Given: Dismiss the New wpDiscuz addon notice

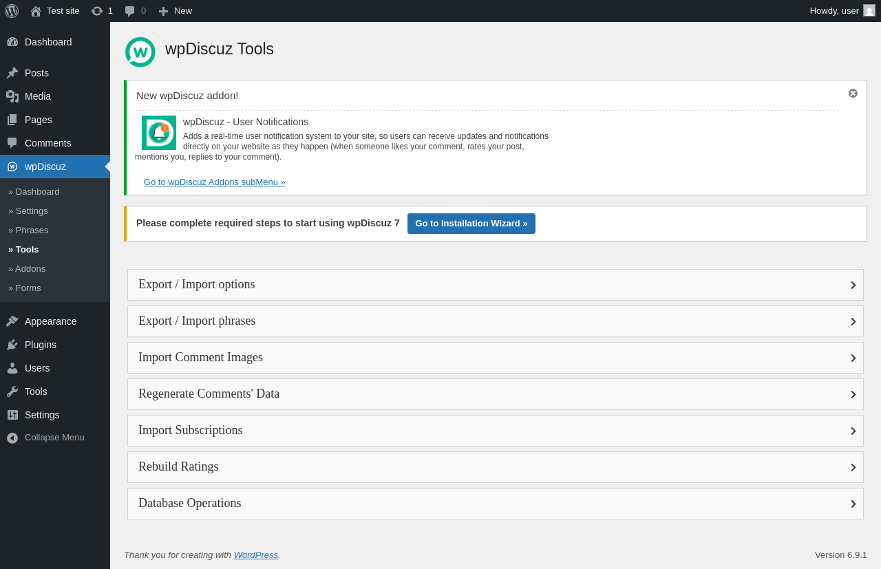Looking at the screenshot, I should tap(853, 94).
